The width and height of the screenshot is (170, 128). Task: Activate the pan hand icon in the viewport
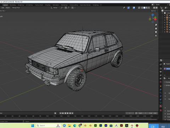[x=156, y=28]
